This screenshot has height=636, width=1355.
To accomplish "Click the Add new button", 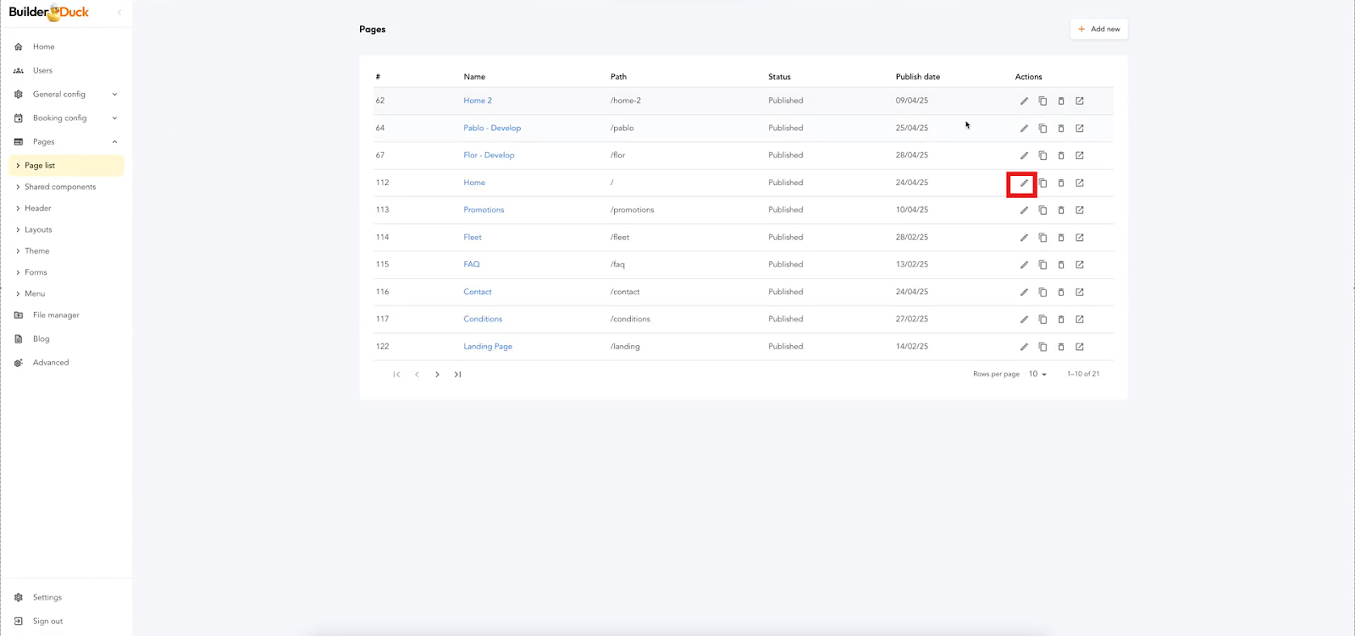I will (x=1098, y=29).
